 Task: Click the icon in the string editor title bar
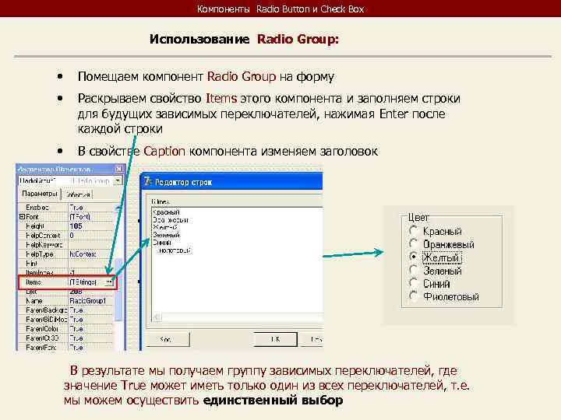point(147,181)
